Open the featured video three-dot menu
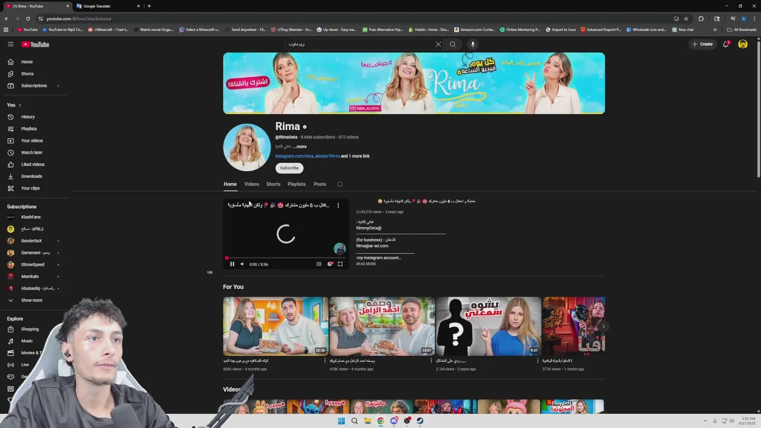Screen dimensions: 761x428 point(338,206)
